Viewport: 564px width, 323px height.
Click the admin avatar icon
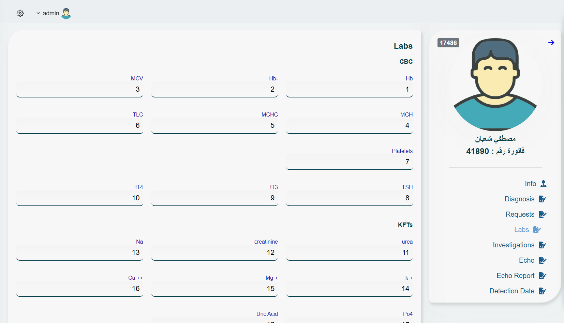click(66, 14)
